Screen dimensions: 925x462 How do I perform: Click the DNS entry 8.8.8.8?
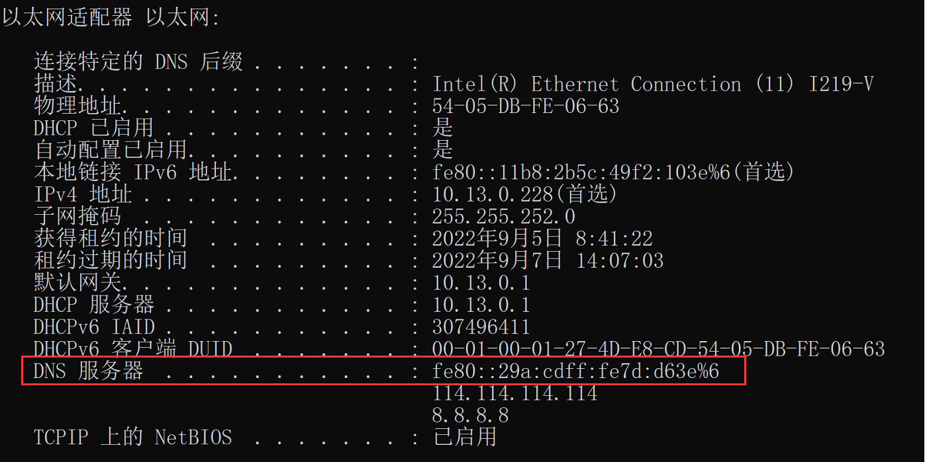pyautogui.click(x=470, y=416)
